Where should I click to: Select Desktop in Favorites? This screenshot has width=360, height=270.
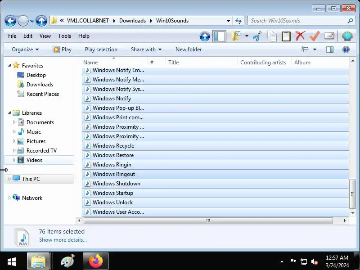tap(36, 75)
